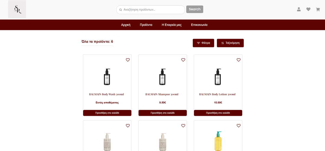Image resolution: width=325 pixels, height=151 pixels.
Task: Favorite the BALMAIN Shampoo 300ml
Action: 183,60
